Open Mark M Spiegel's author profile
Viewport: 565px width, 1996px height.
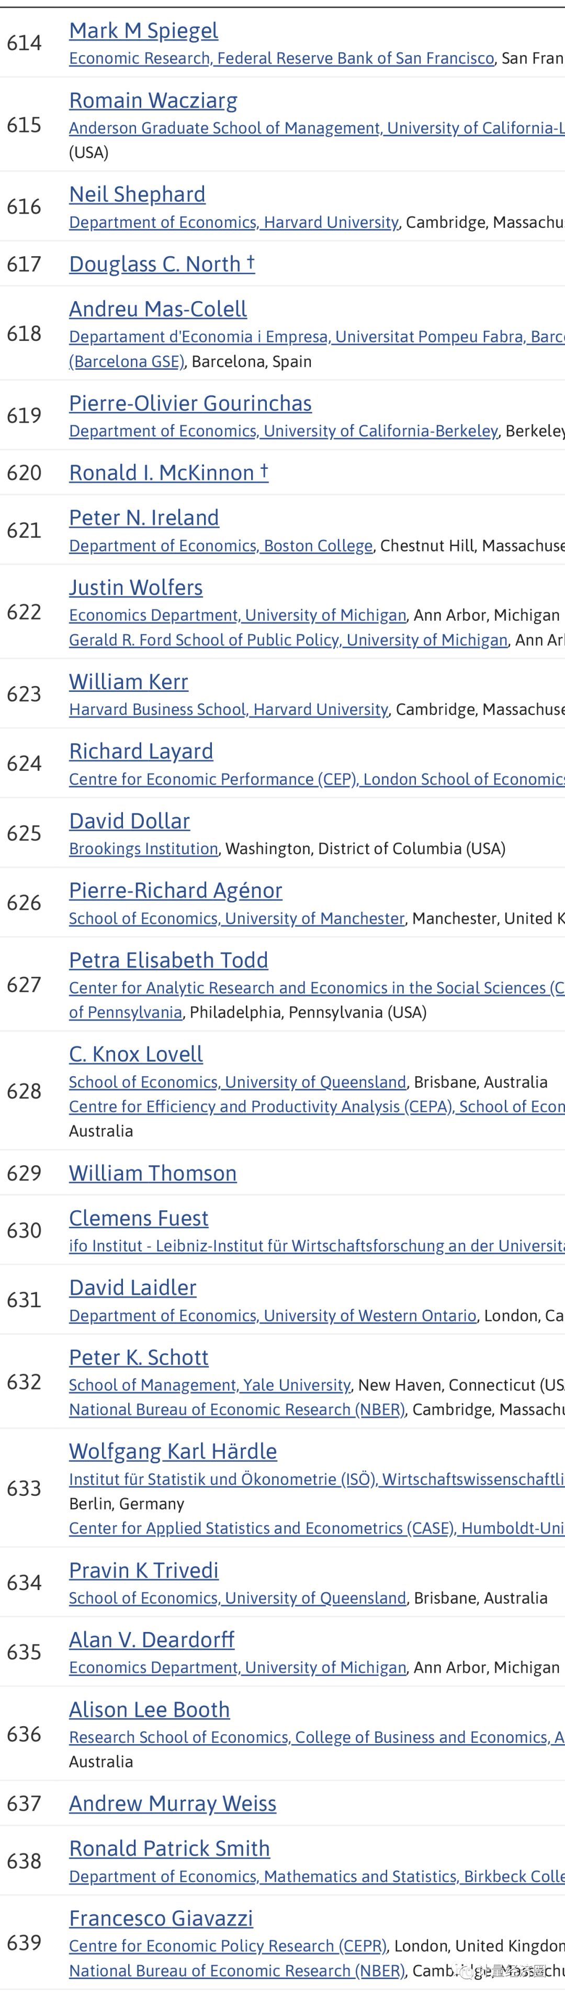click(x=143, y=31)
